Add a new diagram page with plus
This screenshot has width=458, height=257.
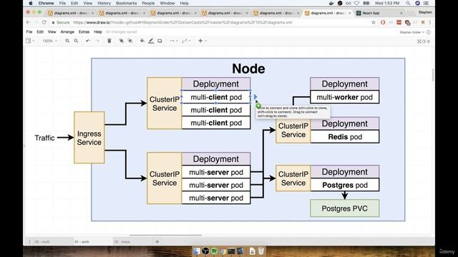[x=157, y=241]
